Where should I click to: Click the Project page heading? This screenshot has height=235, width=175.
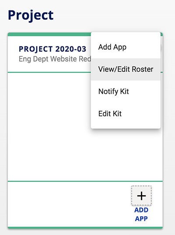point(31,15)
